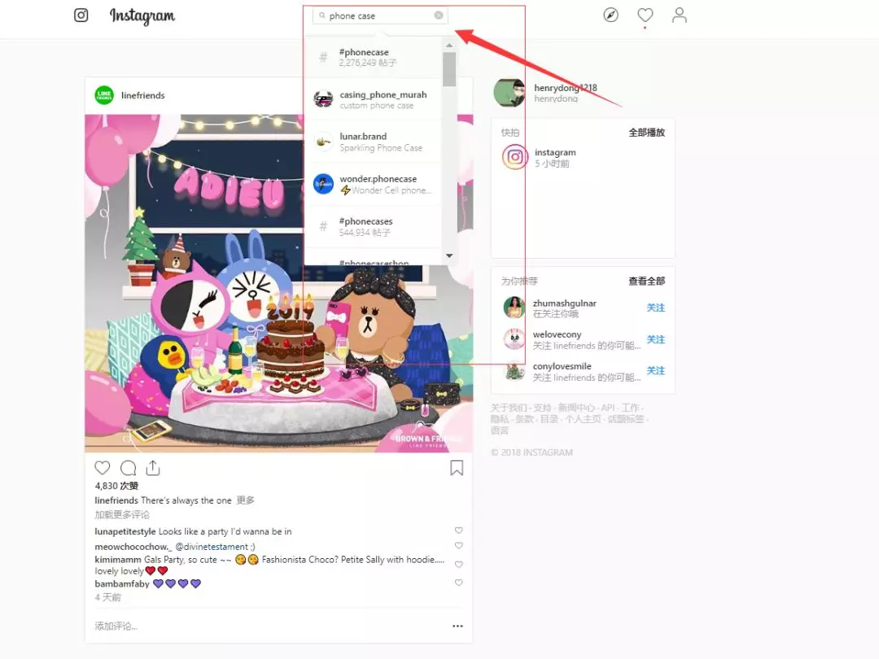Like the linefriends post with the heart icon

pyautogui.click(x=102, y=468)
